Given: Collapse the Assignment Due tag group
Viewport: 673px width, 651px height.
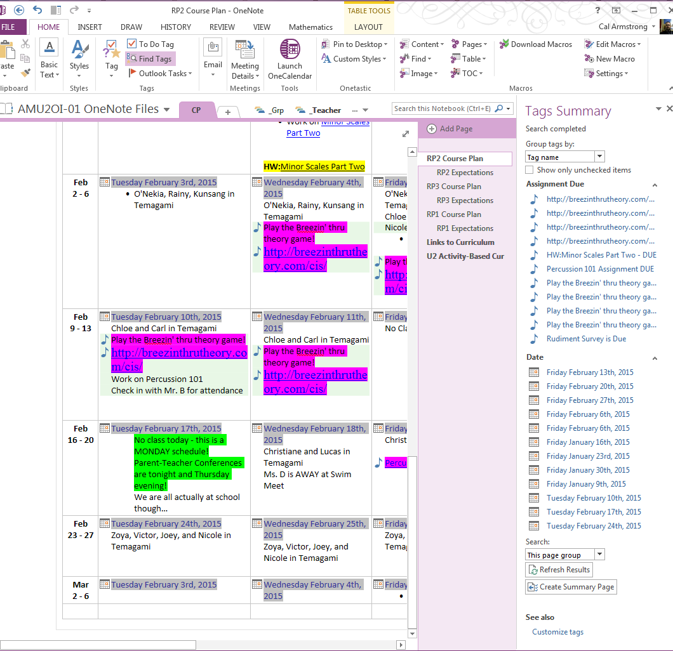Looking at the screenshot, I should click(655, 185).
